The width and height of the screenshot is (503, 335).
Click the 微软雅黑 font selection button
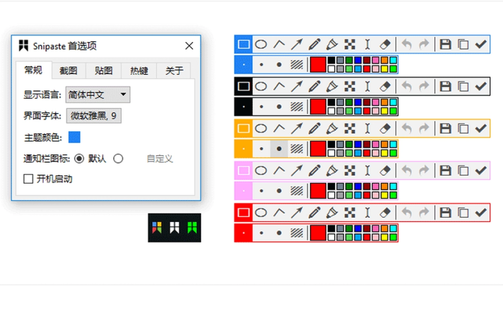[x=94, y=115]
